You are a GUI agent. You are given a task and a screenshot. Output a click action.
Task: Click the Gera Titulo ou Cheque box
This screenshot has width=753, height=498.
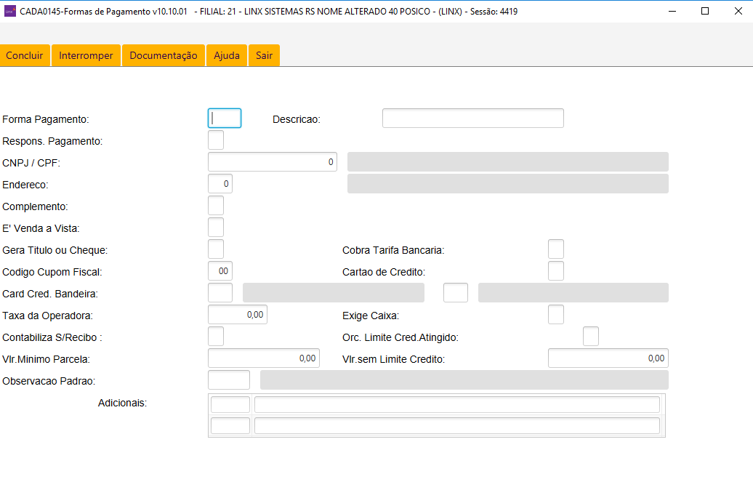tap(216, 249)
